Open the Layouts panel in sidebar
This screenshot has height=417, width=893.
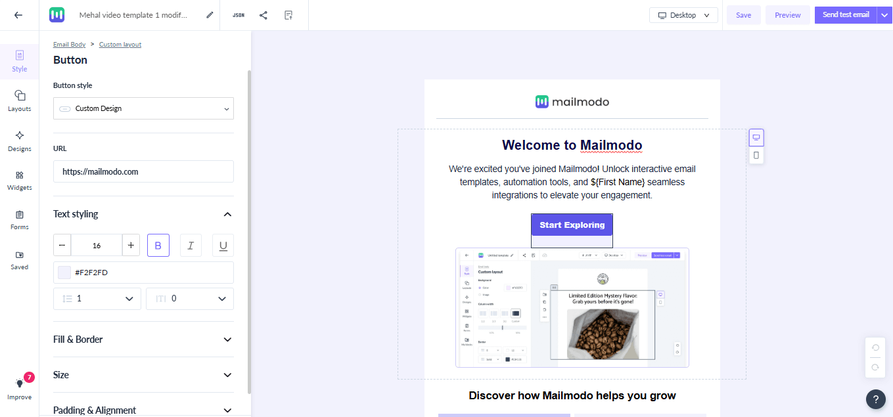(x=20, y=101)
